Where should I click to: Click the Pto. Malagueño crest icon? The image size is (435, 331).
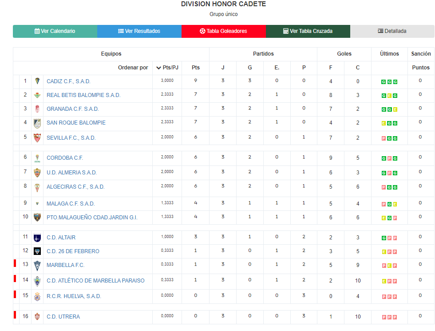coord(37,217)
